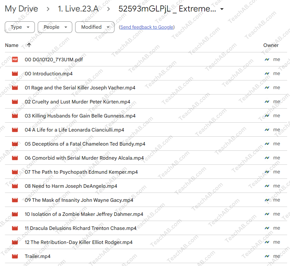Click owner avatar in the PDF file row
The image size is (290, 266).
click(x=267, y=59)
